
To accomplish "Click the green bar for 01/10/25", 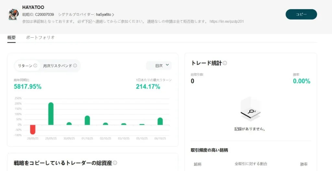I will (x=87, y=120).
